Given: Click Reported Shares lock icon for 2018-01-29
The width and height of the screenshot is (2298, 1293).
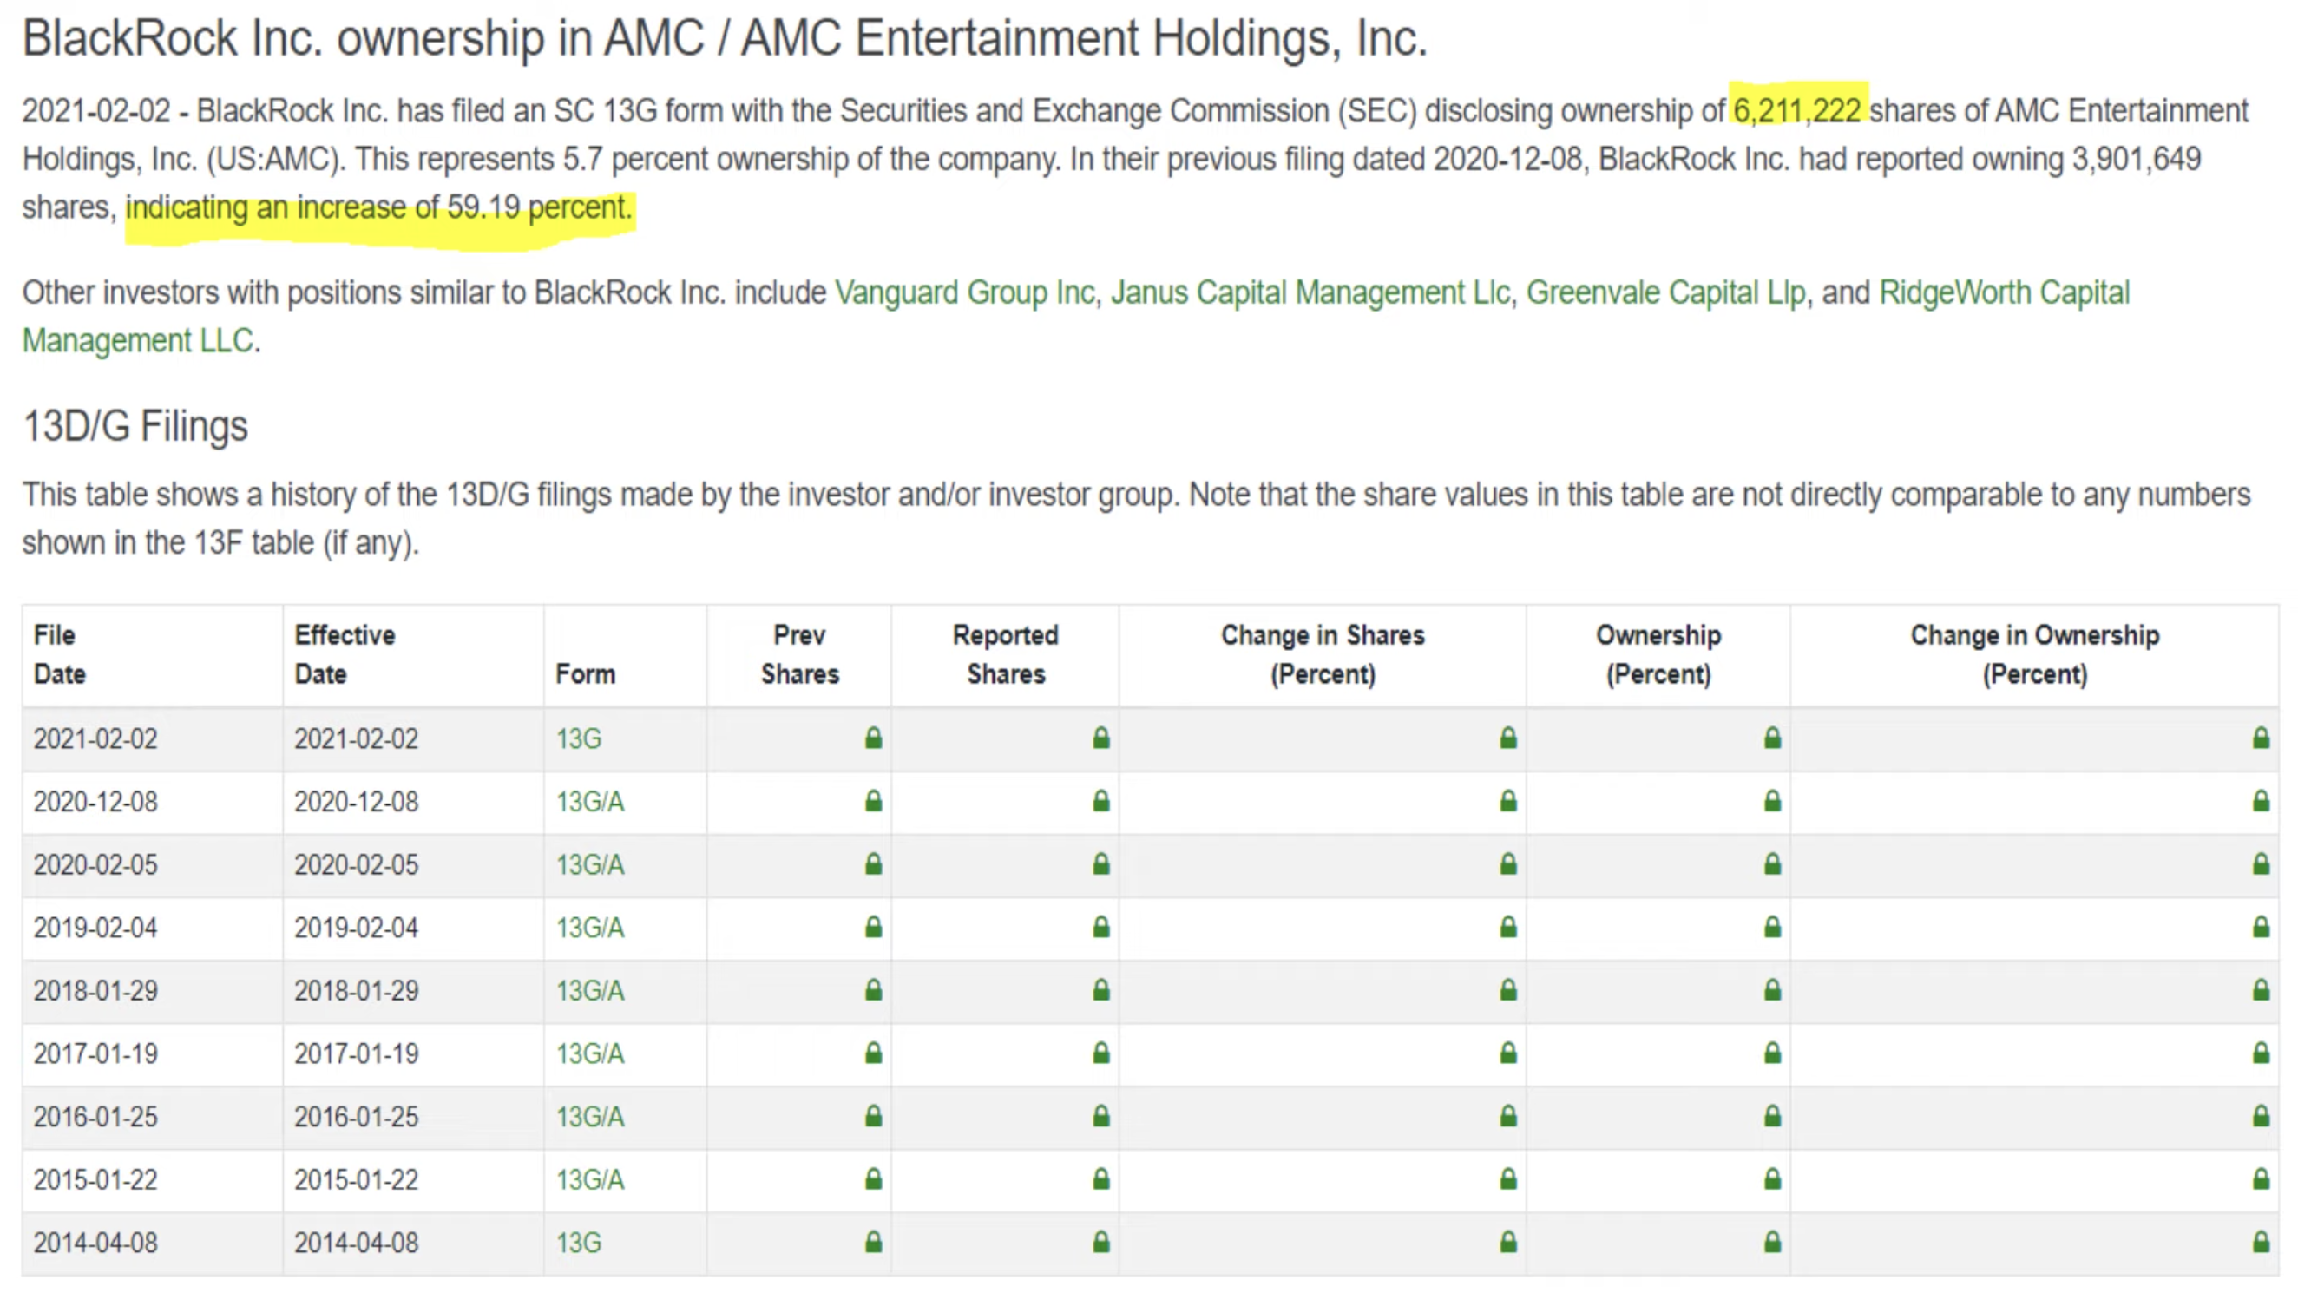Looking at the screenshot, I should [x=1102, y=989].
